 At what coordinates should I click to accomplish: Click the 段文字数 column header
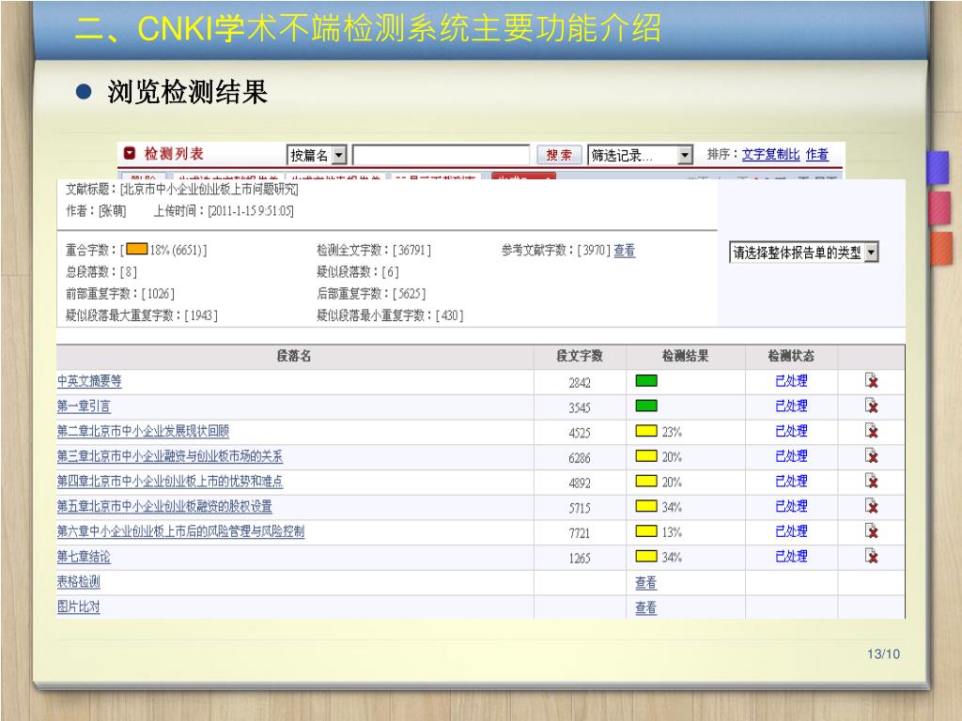point(579,356)
